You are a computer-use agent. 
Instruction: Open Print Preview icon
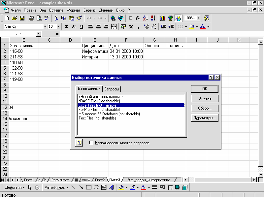[x=39, y=18]
